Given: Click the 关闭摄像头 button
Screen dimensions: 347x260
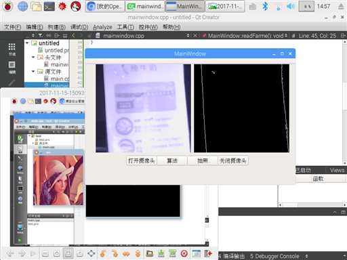Looking at the screenshot, I should 233,160.
